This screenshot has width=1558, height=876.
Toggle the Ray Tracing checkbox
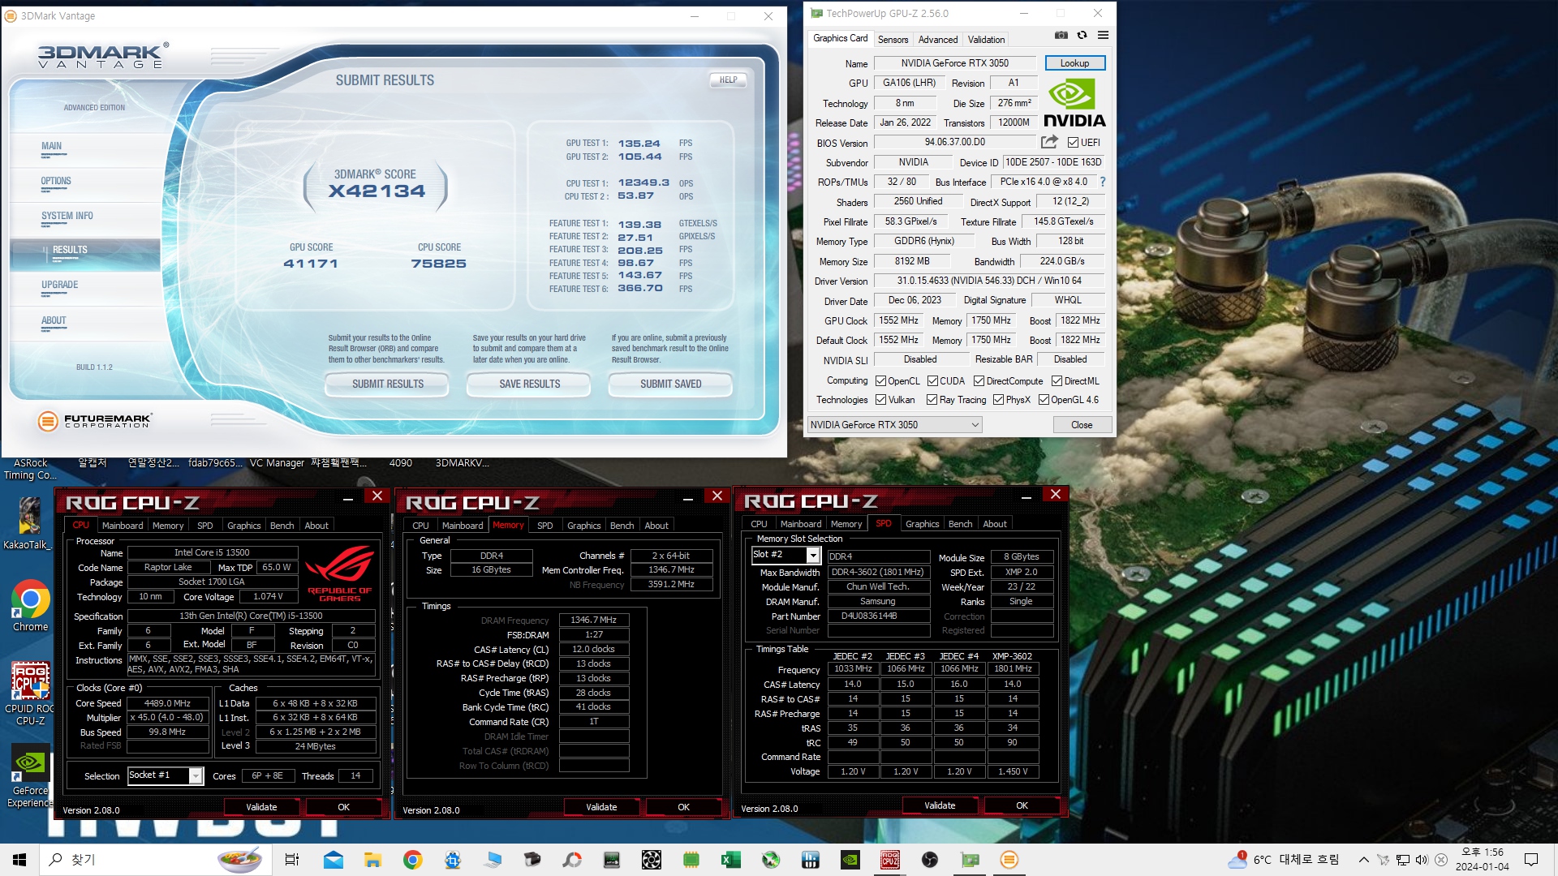[932, 400]
